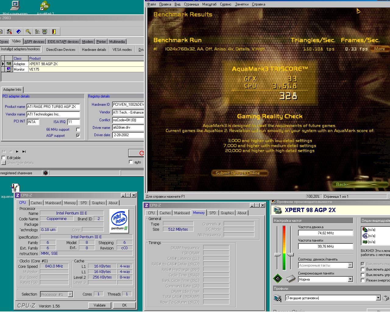Tick the third Выключить checkbox in PowerStrip
The width and height of the screenshot is (390, 312).
363,275
